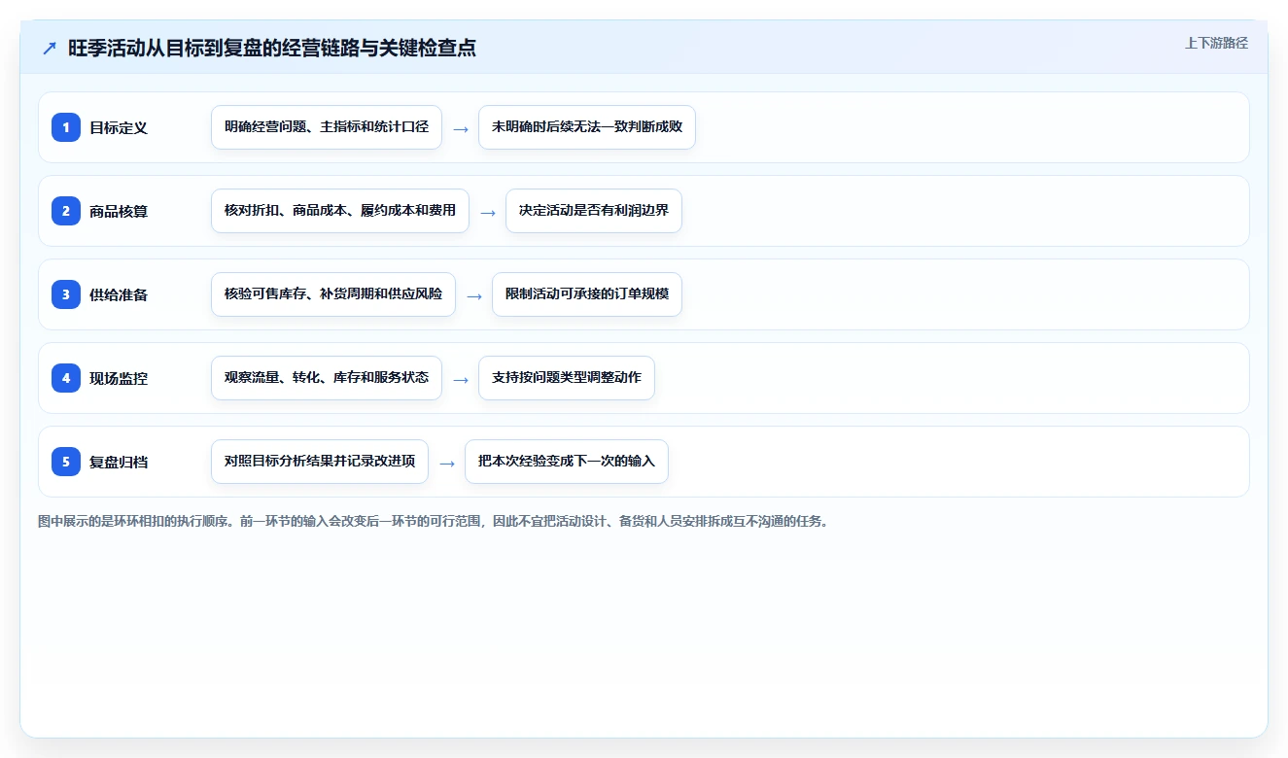Select step number badge 1 for 目标定义
1288x758 pixels.
[66, 127]
